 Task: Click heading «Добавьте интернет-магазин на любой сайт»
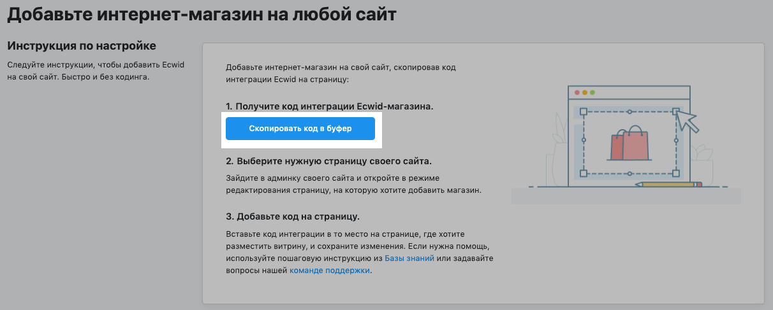pyautogui.click(x=202, y=14)
